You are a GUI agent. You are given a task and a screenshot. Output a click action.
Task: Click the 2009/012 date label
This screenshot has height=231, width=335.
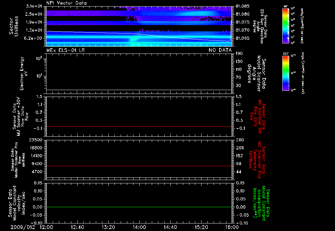22,227
